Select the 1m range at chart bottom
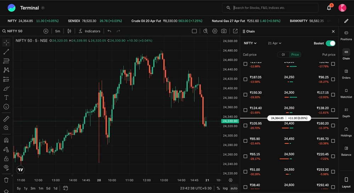 point(41,188)
